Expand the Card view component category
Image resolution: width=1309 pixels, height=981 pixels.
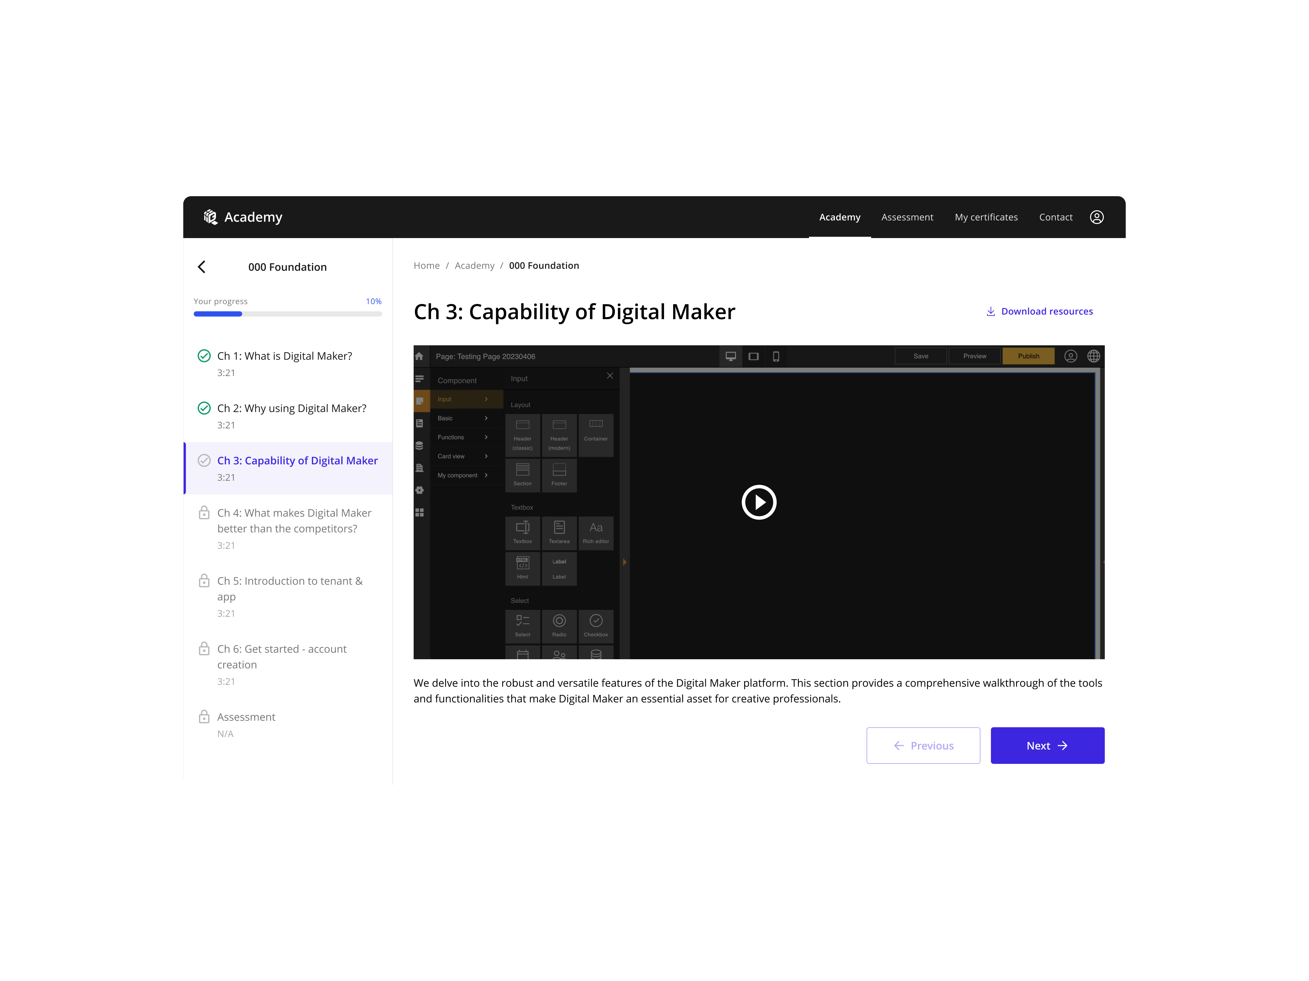pos(466,456)
